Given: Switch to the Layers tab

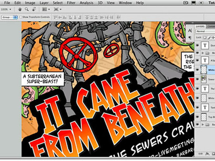Looking at the screenshot, I should point(200,26).
